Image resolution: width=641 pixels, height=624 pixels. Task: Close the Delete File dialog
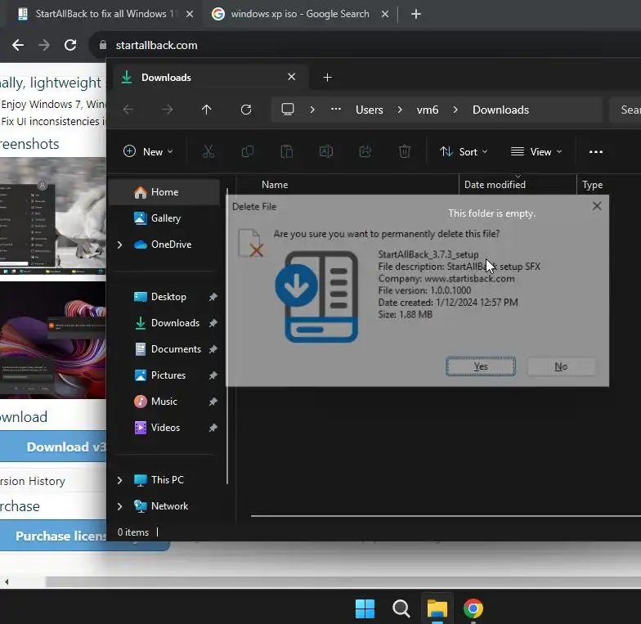tap(597, 206)
